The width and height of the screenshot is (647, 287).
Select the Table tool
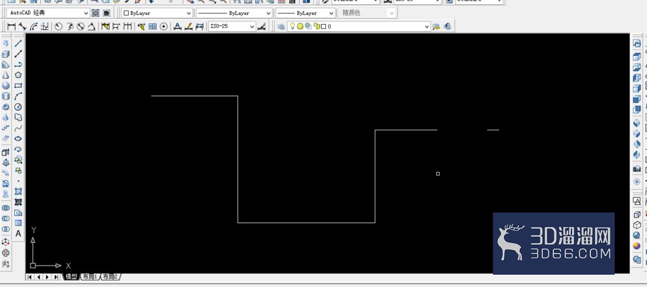tap(18, 223)
